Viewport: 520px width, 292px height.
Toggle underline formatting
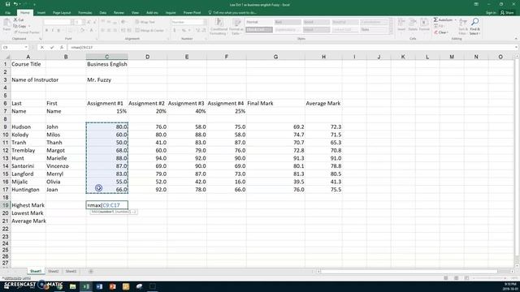pos(58,30)
